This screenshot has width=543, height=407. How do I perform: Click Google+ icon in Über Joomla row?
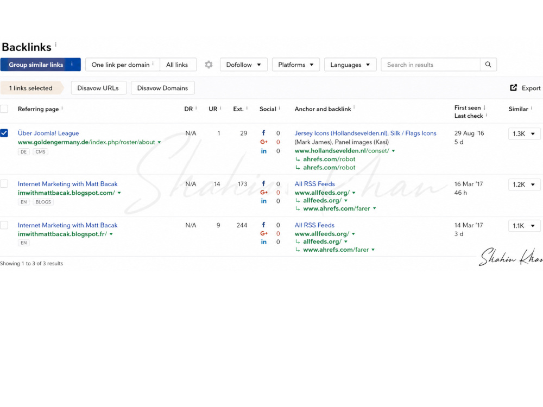pyautogui.click(x=264, y=142)
